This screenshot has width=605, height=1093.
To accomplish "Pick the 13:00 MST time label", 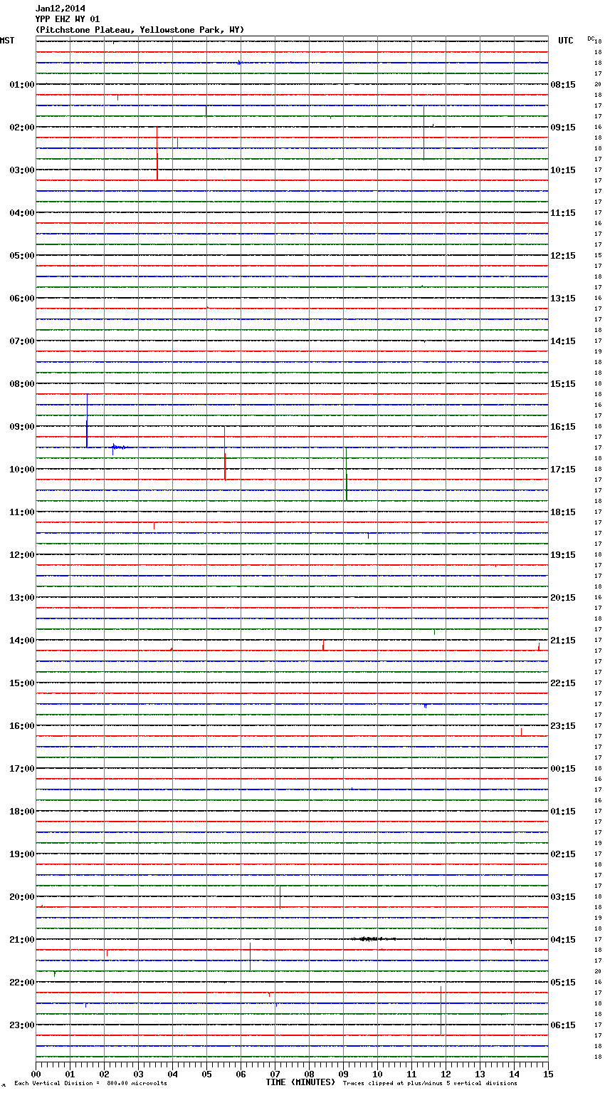I will point(21,598).
